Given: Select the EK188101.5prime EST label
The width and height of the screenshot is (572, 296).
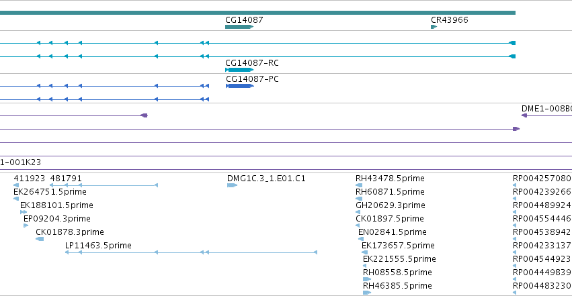Looking at the screenshot, I should (x=56, y=205).
